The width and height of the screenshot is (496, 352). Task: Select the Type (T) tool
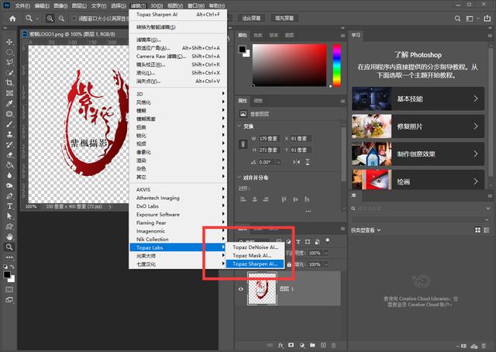click(9, 206)
